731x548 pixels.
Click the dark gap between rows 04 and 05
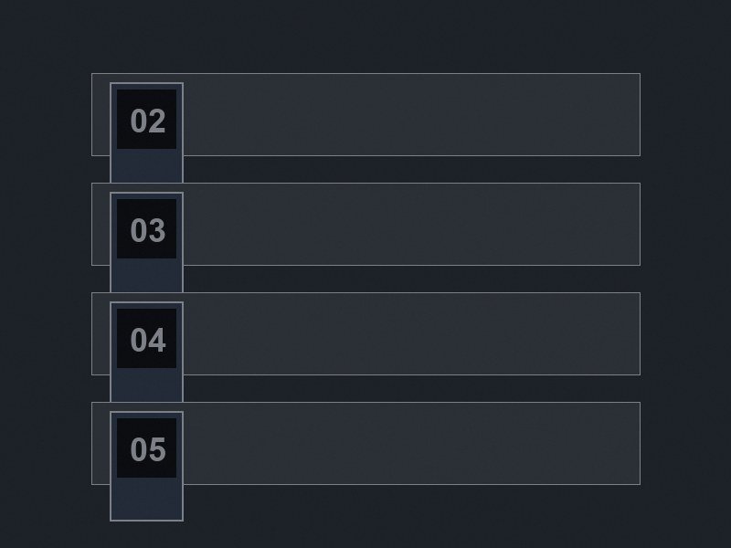[x=412, y=388]
